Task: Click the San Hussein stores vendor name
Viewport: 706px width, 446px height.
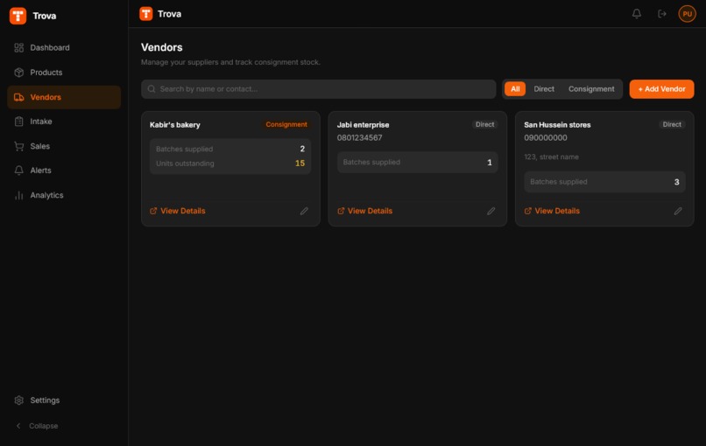Action: (557, 125)
